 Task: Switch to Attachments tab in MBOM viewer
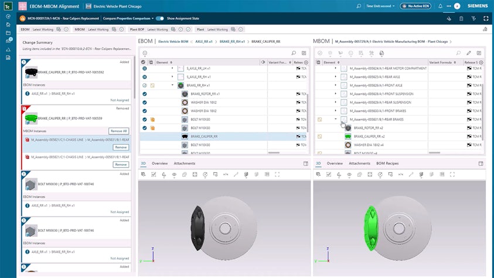pos(359,163)
